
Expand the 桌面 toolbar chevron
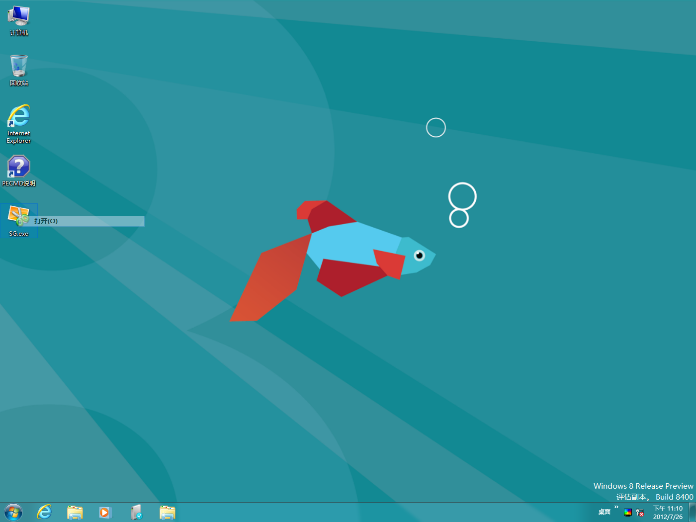(616, 507)
